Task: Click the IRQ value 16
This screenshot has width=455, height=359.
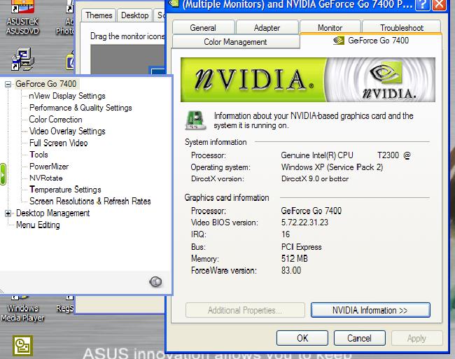Action: tap(286, 234)
